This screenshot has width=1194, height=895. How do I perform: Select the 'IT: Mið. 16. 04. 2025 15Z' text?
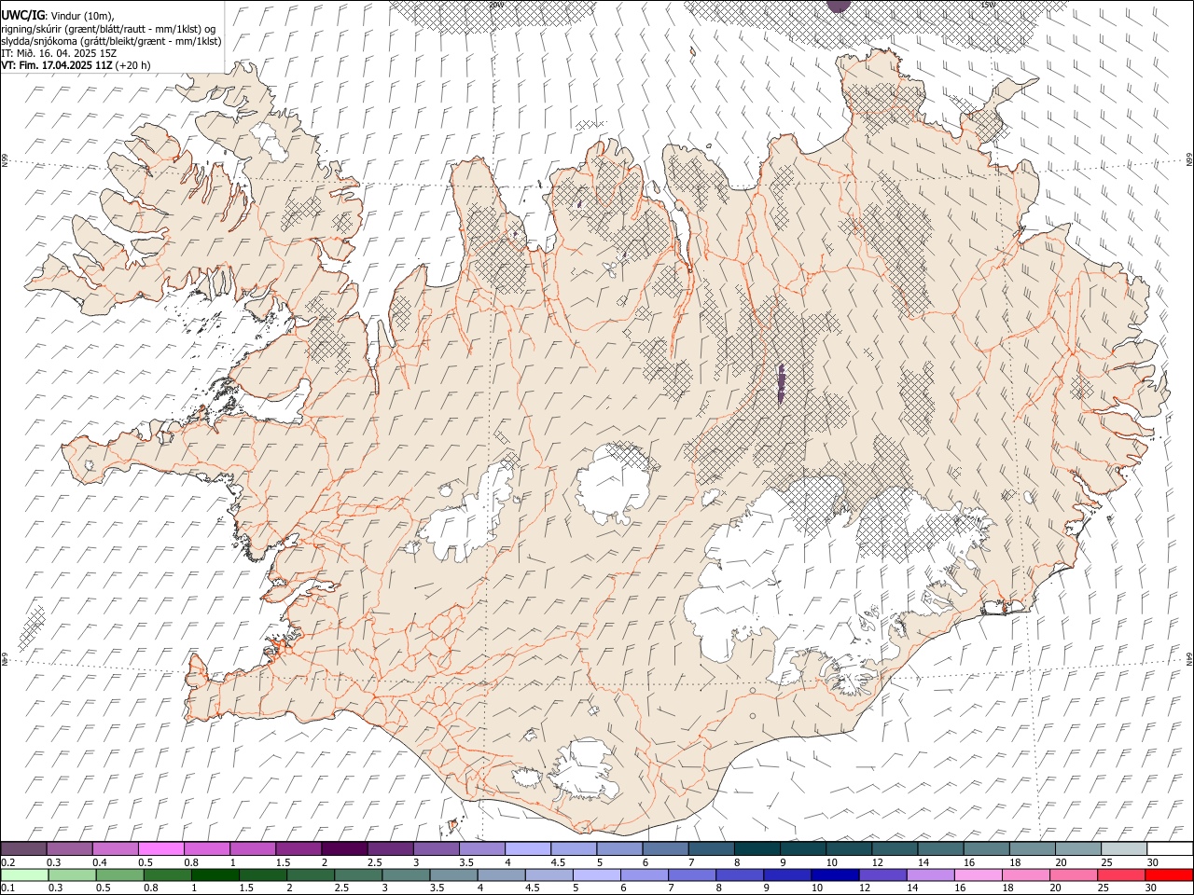[59, 53]
